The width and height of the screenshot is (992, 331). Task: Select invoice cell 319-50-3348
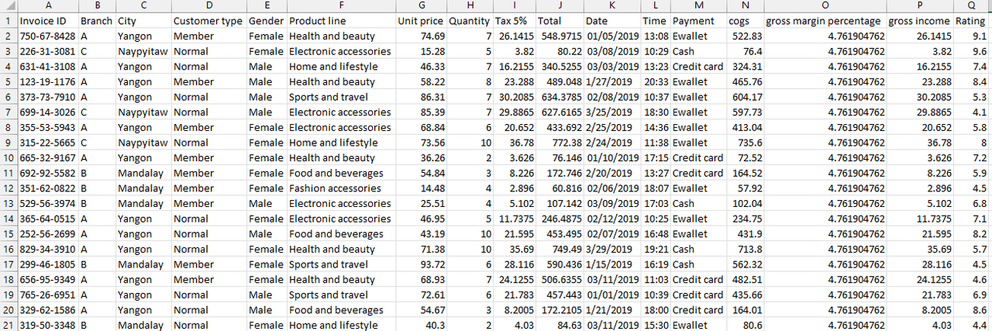[x=47, y=325]
